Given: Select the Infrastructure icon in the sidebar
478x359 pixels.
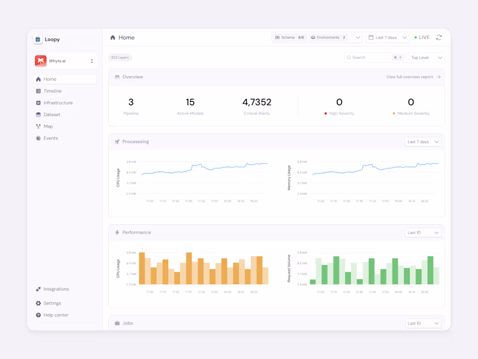Looking at the screenshot, I should click(x=39, y=102).
